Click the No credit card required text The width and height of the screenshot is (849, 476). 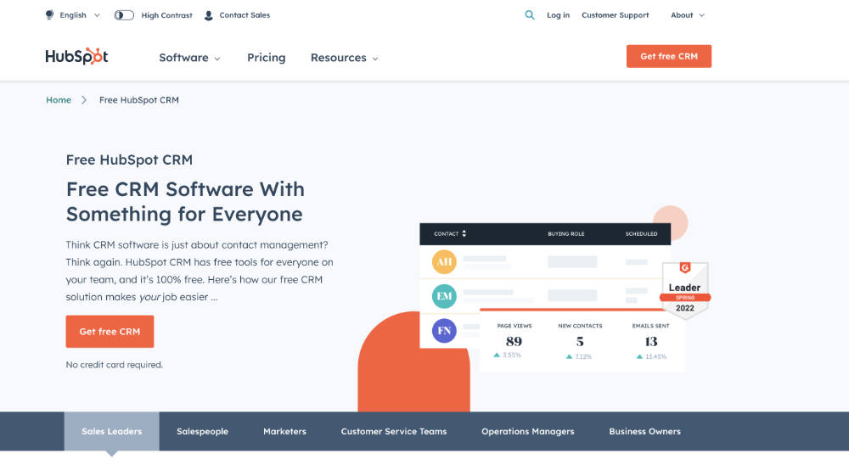click(115, 365)
